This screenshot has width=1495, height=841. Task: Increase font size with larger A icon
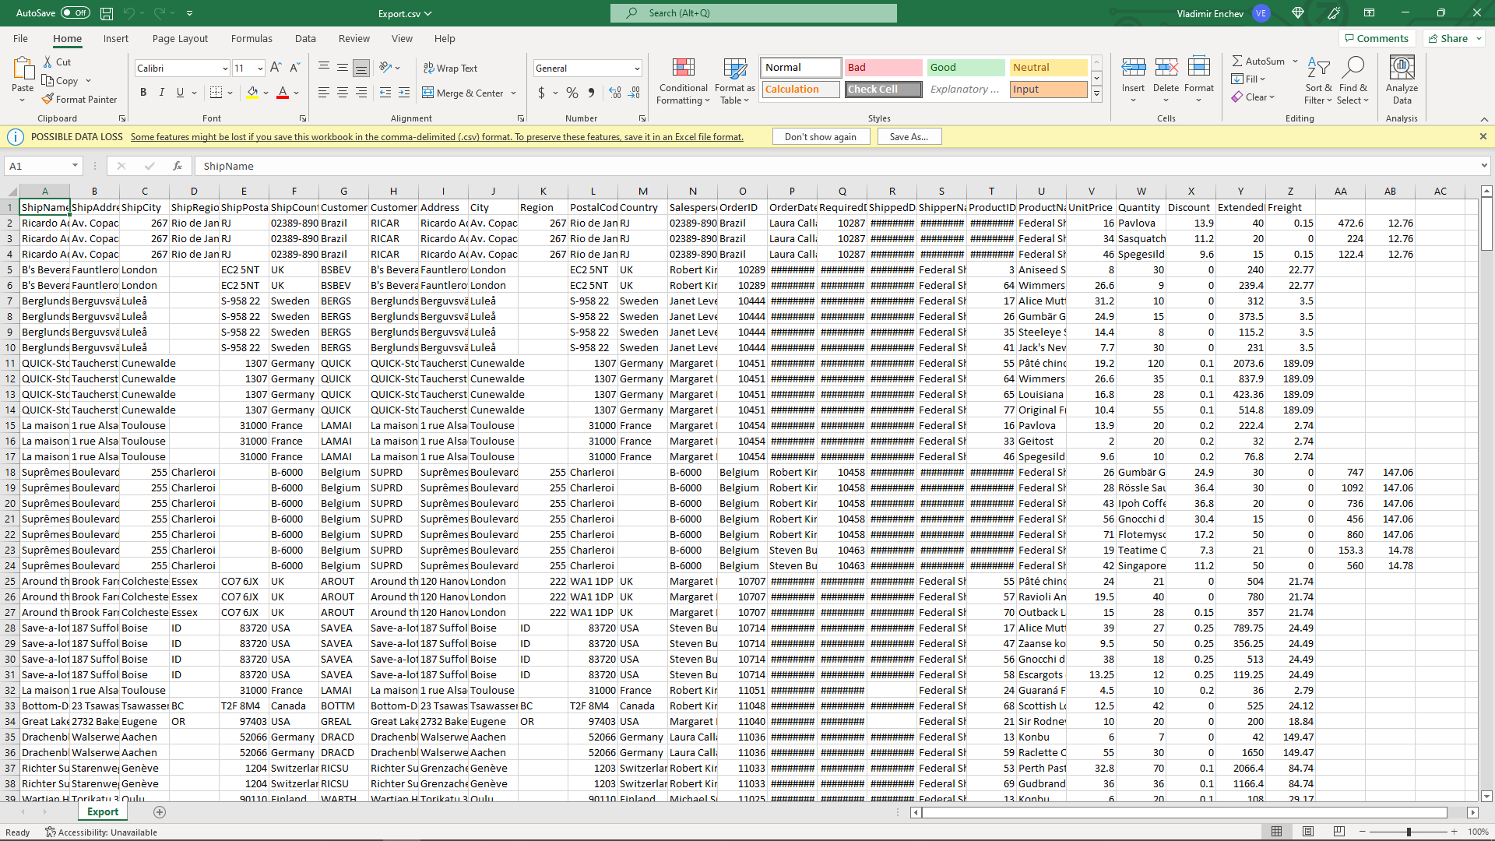pos(276,69)
